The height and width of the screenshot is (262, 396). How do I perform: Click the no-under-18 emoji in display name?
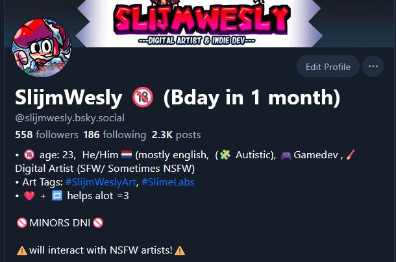tap(143, 97)
